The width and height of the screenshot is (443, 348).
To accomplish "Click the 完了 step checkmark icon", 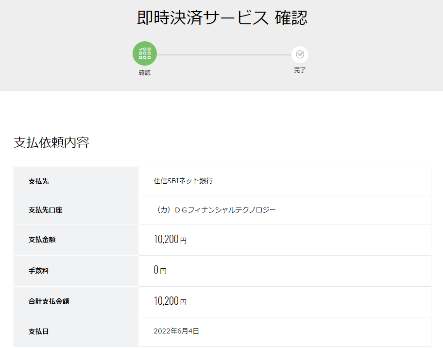I will click(x=300, y=54).
